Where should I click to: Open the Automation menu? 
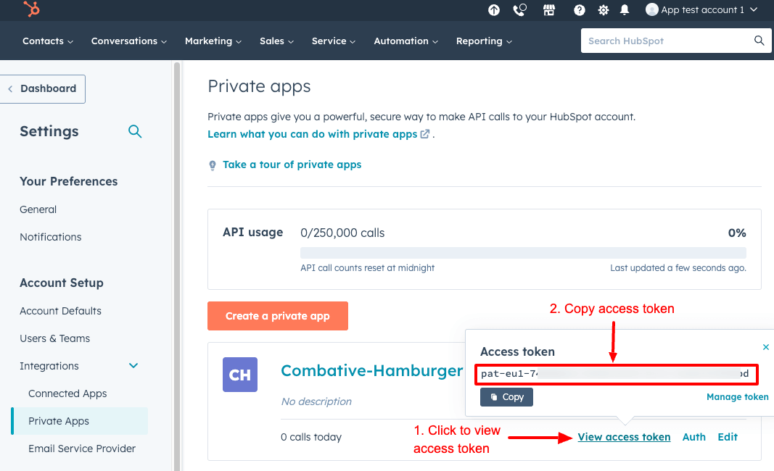coord(405,41)
